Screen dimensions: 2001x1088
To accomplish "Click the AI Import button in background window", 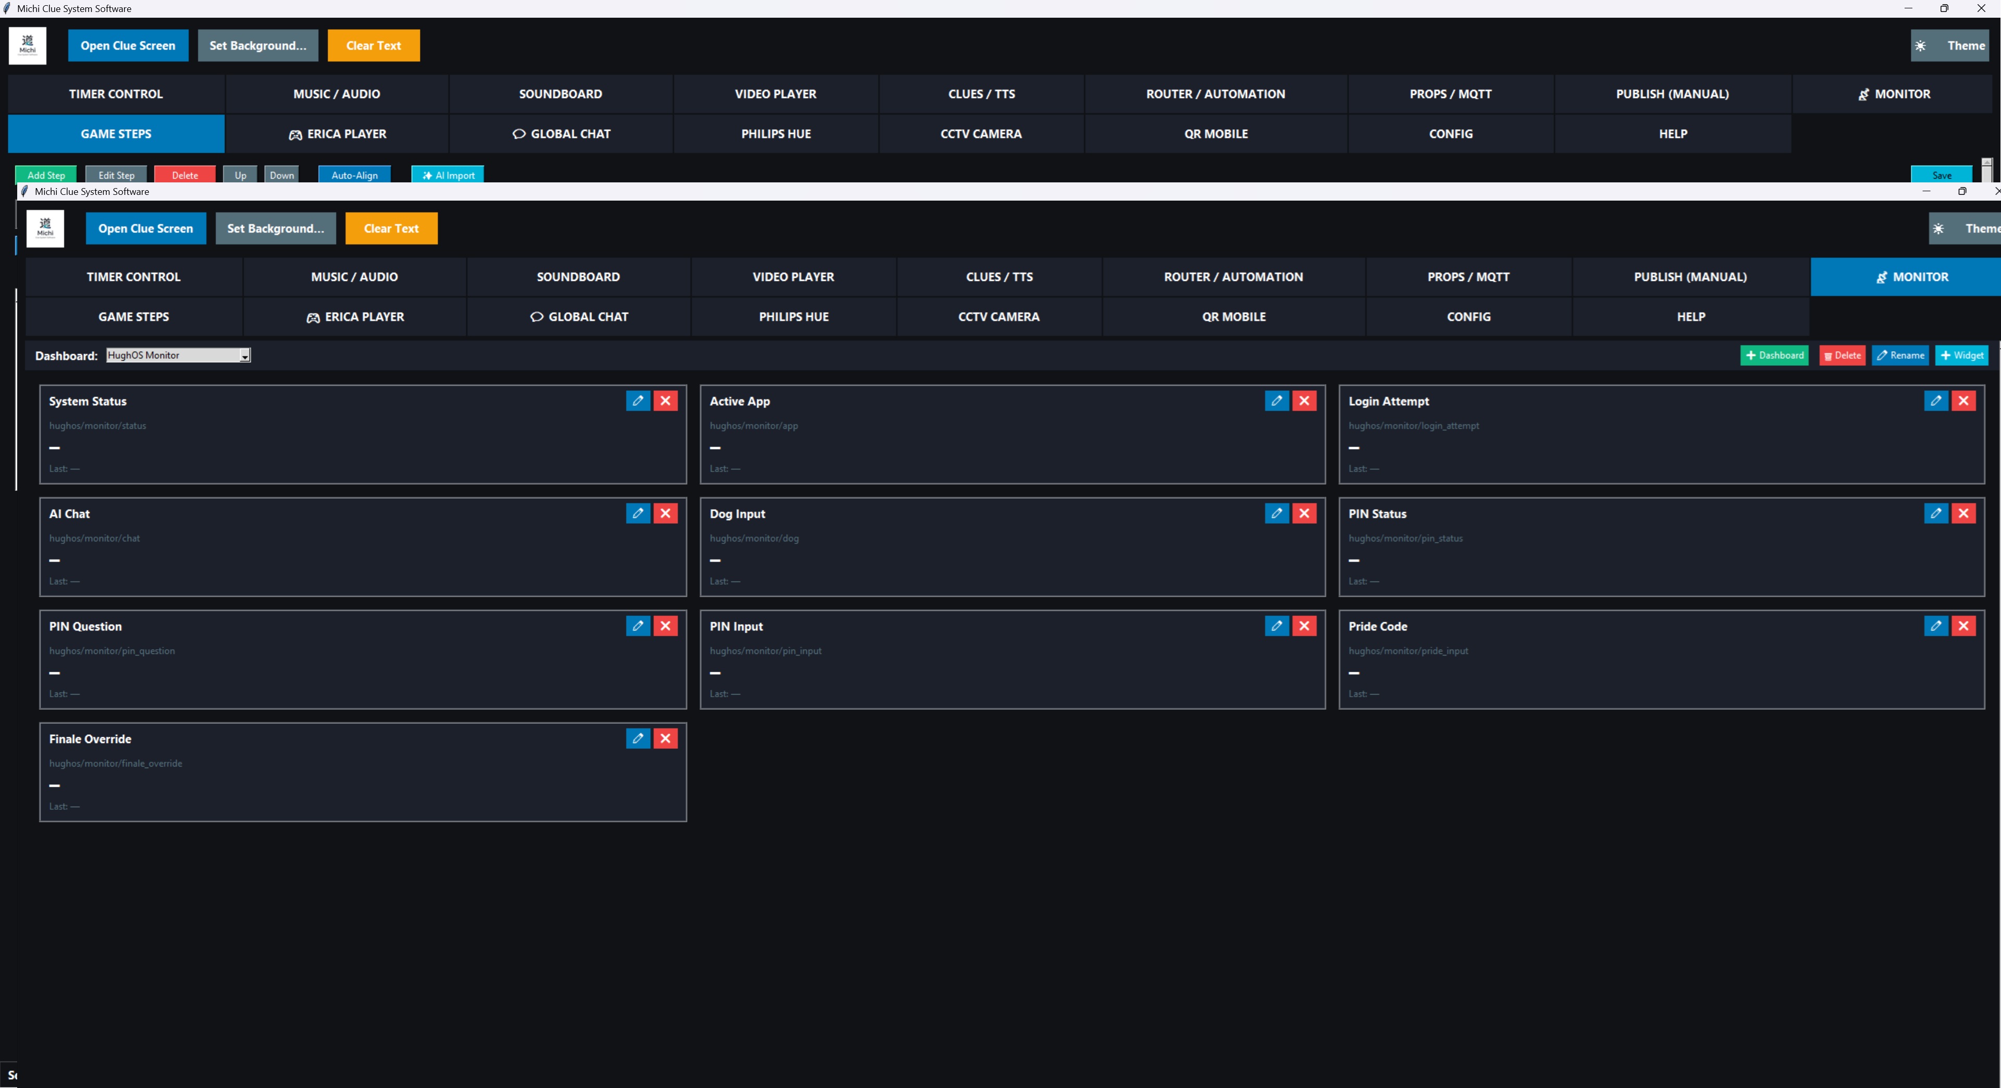I will [448, 175].
